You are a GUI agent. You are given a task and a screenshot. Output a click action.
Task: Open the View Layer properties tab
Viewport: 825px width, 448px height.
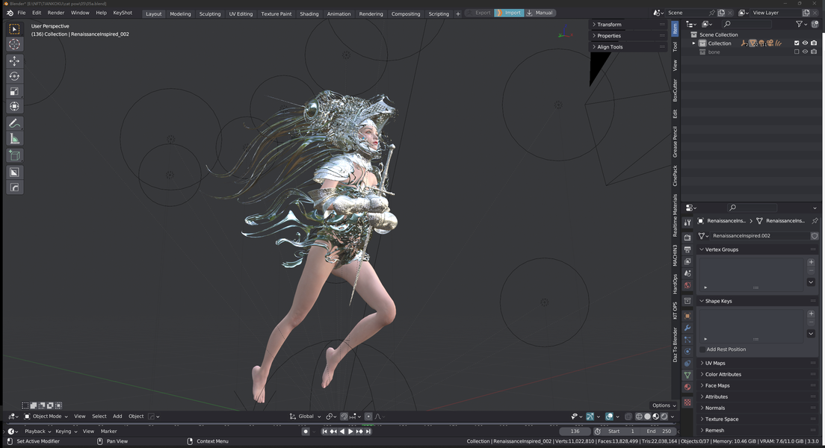[x=687, y=261]
